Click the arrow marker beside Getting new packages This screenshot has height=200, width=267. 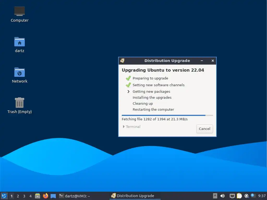pyautogui.click(x=128, y=91)
